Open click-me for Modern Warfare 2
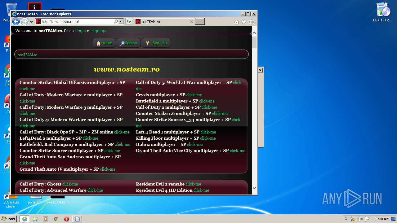The width and height of the screenshot is (397, 223). point(27,101)
